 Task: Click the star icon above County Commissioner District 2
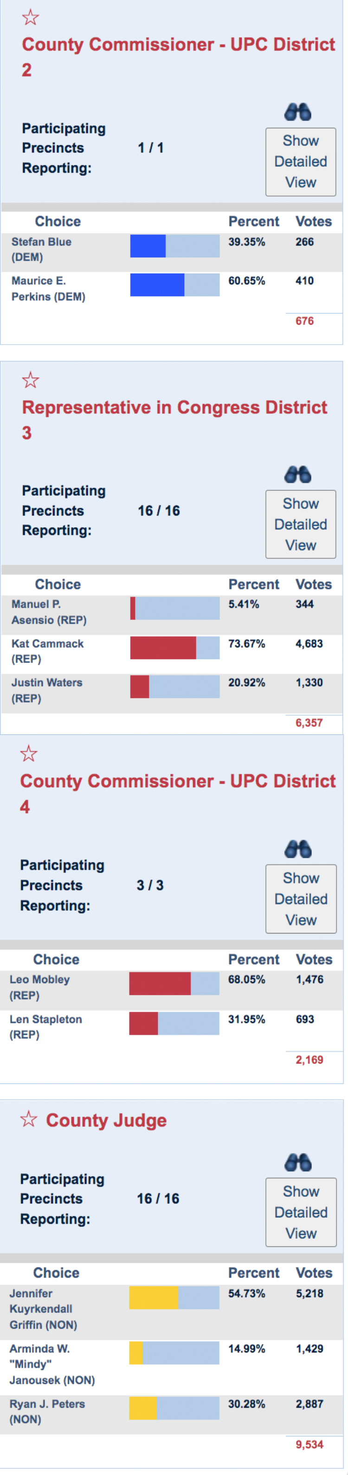tap(30, 18)
